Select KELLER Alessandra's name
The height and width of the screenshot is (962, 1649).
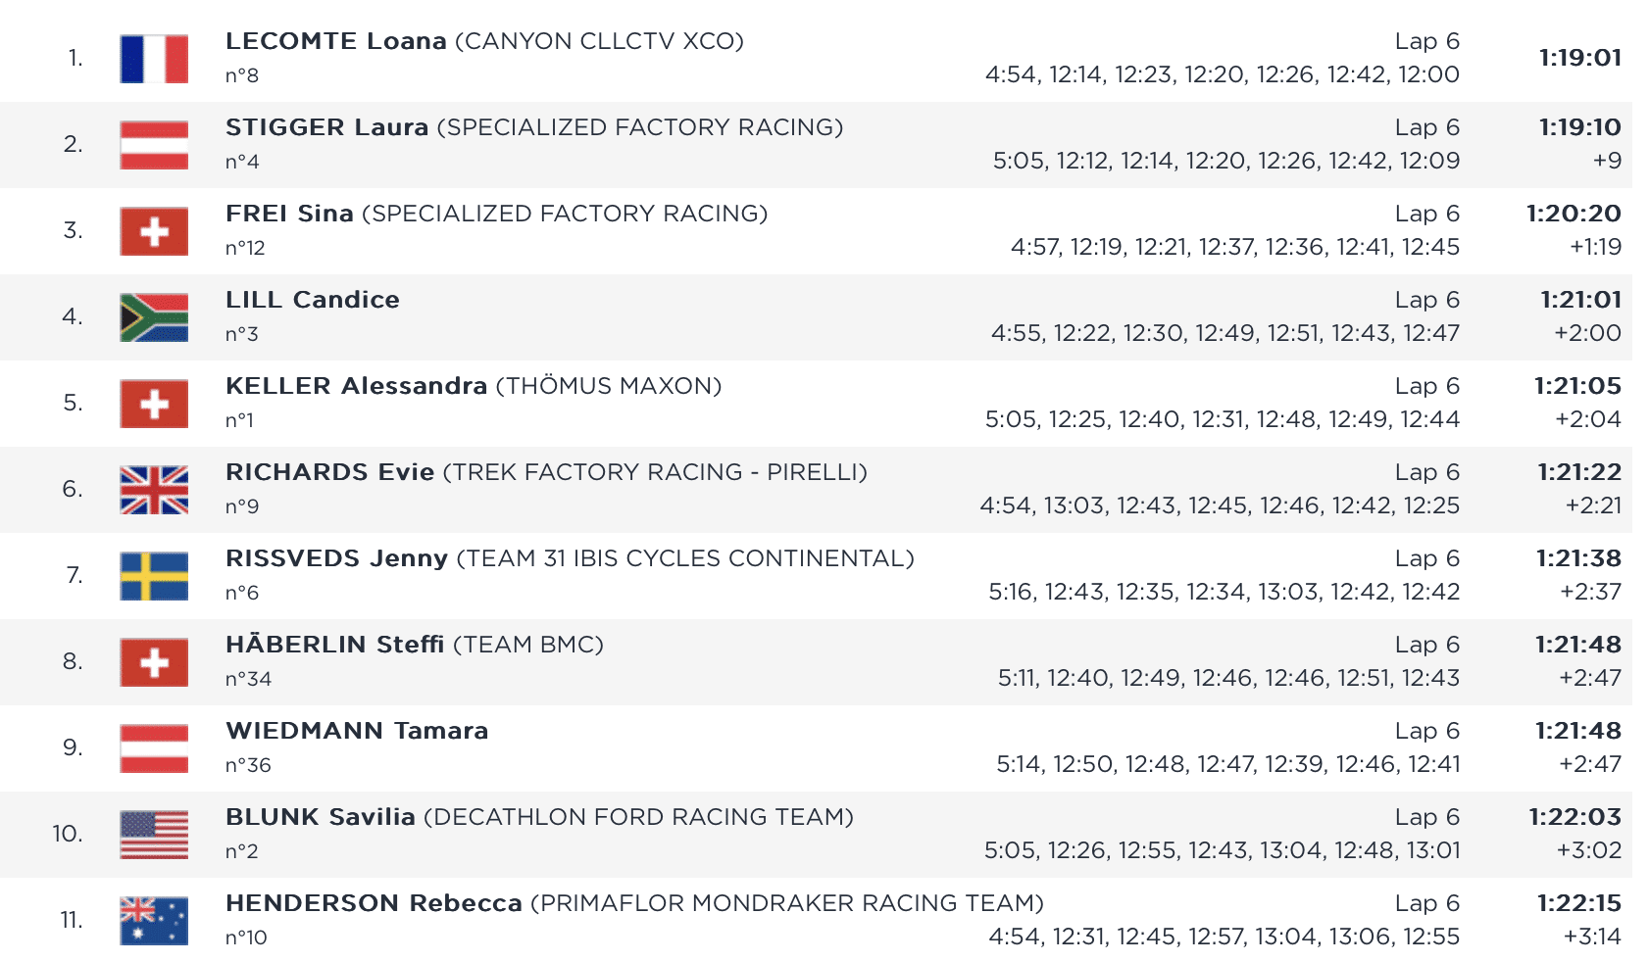click(x=356, y=386)
